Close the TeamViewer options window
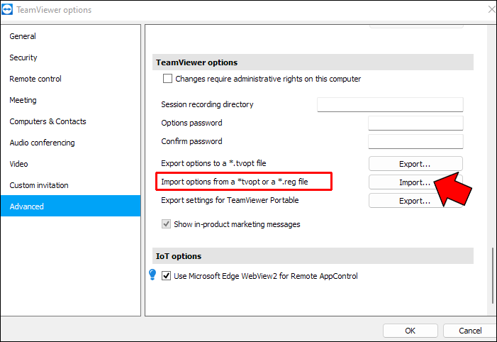 click(x=491, y=10)
